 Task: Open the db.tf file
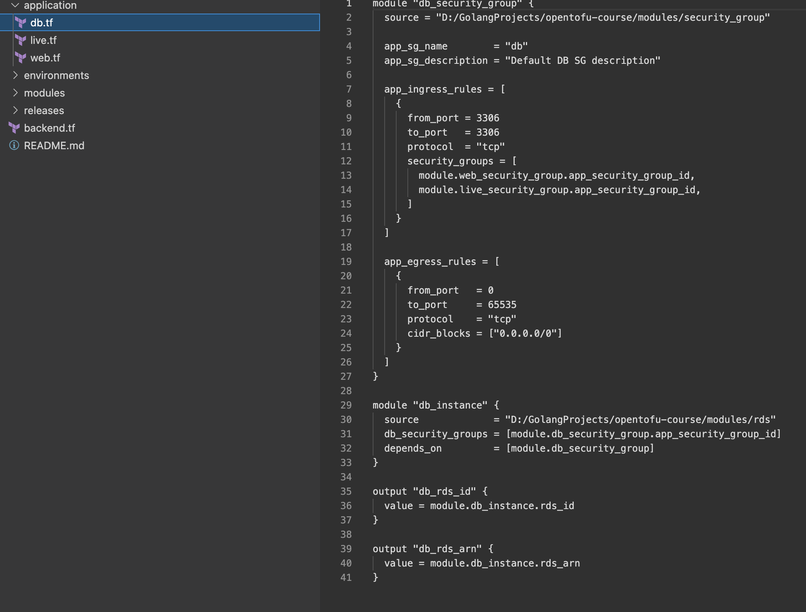160,23
